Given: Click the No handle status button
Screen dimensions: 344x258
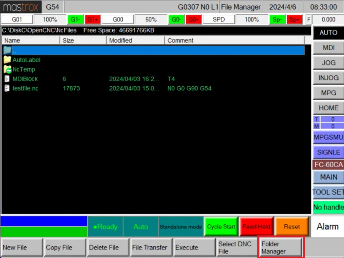Looking at the screenshot, I should (328, 207).
